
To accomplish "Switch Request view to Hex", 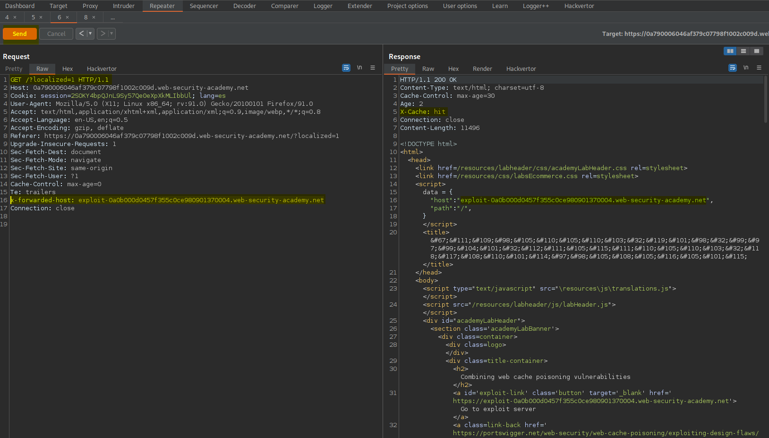I will coord(68,69).
